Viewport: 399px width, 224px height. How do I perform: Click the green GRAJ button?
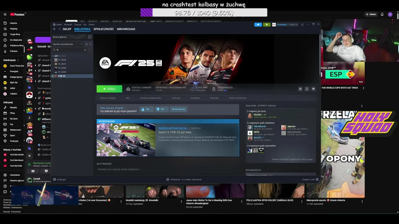pyautogui.click(x=109, y=89)
